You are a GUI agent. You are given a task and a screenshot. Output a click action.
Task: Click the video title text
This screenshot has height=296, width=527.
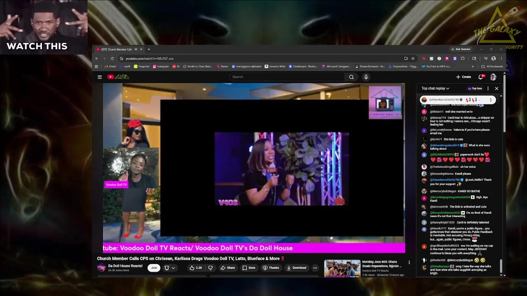point(191,259)
